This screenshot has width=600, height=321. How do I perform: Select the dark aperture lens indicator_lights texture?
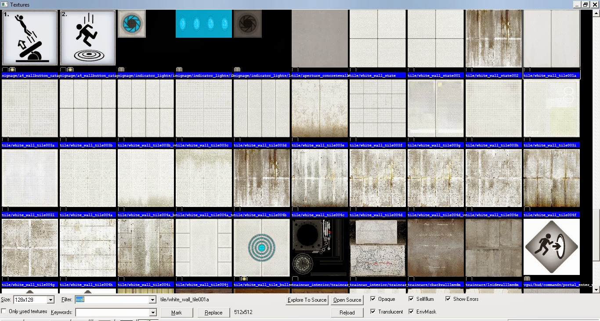247,24
